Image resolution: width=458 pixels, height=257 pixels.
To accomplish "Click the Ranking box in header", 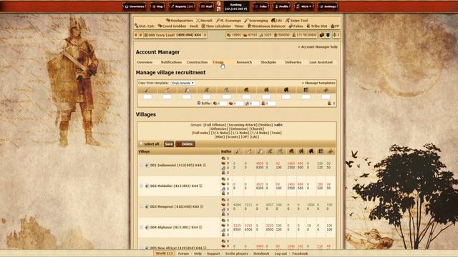I will (236, 6).
